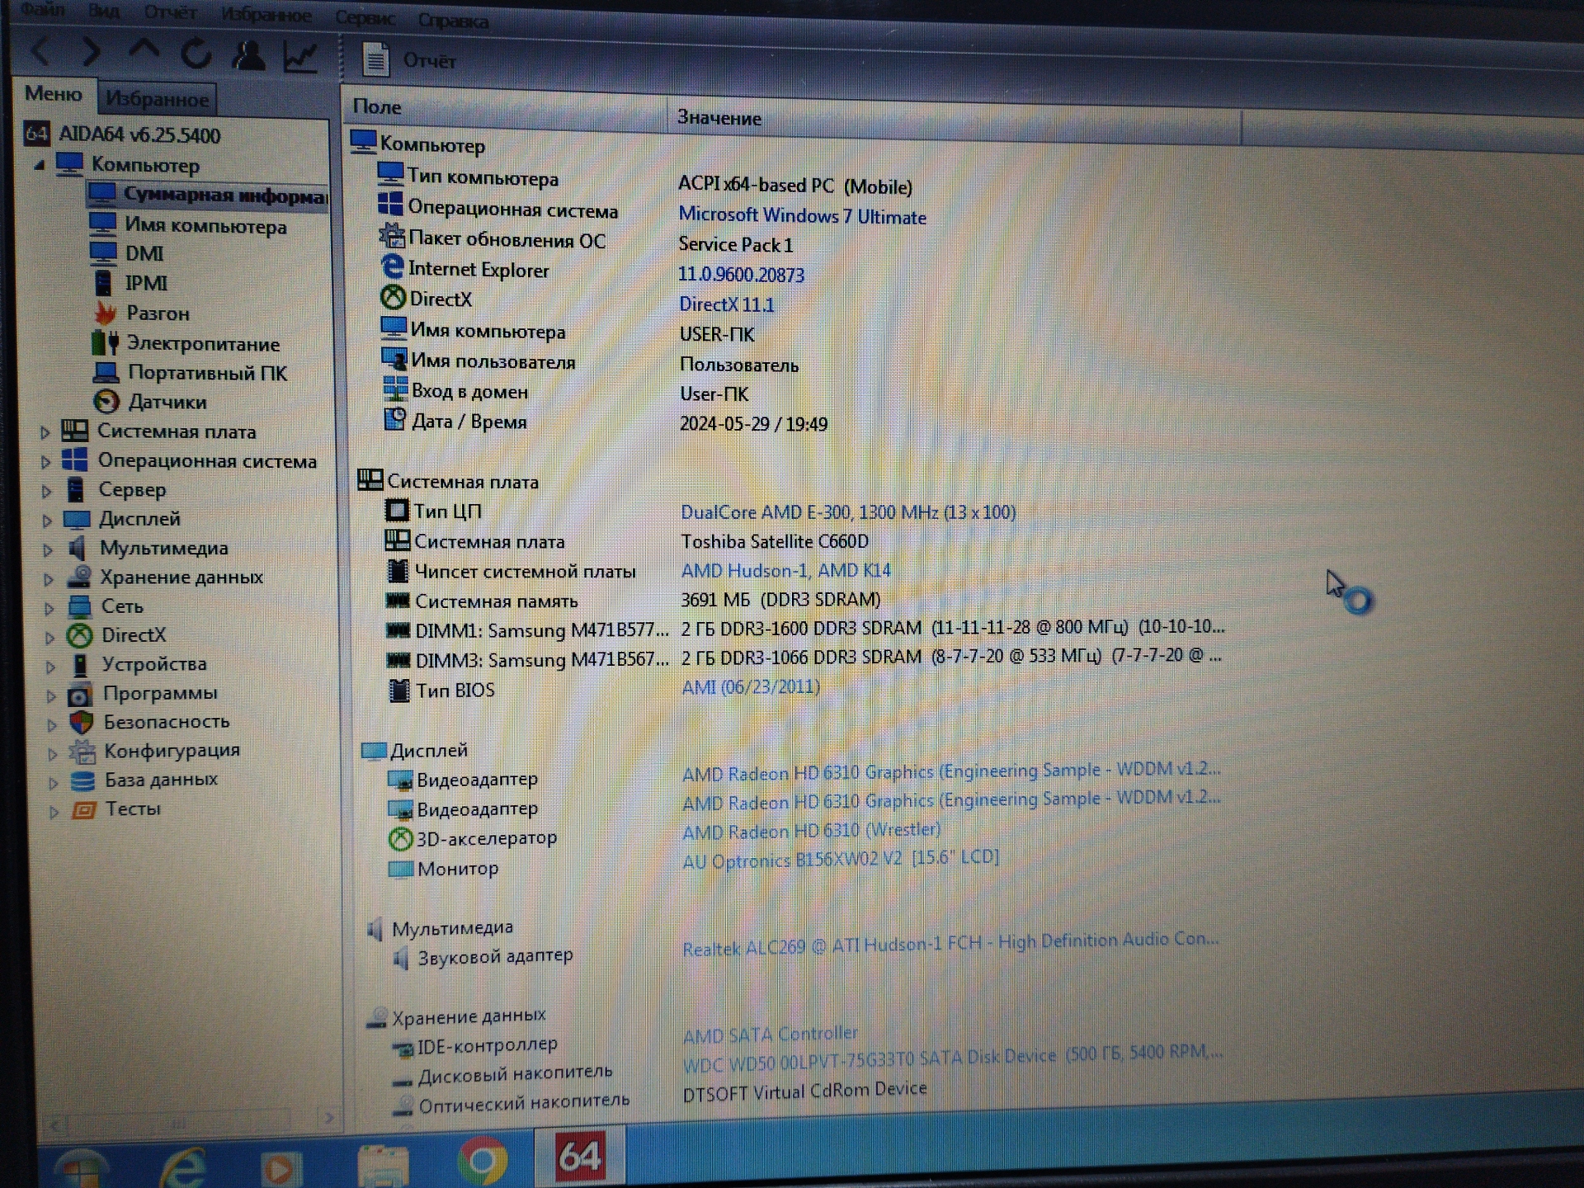Screen dimensions: 1584x1188
Task: Click the Forward navigation arrow
Action: pos(91,52)
